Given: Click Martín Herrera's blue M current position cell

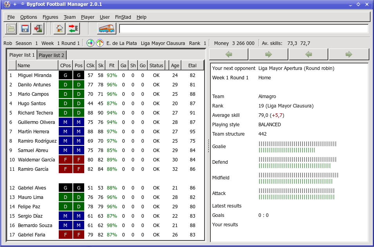Looking at the screenshot, I should pyautogui.click(x=65, y=132).
